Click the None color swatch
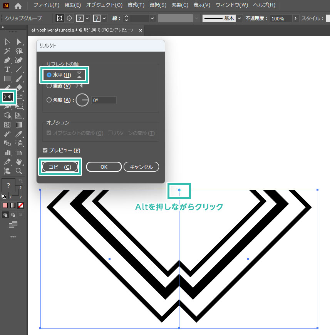This screenshot has height=335, width=330. point(20,205)
